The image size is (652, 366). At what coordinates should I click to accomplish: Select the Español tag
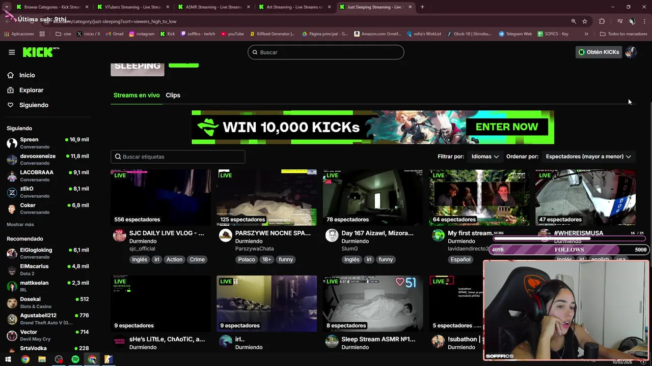460,259
